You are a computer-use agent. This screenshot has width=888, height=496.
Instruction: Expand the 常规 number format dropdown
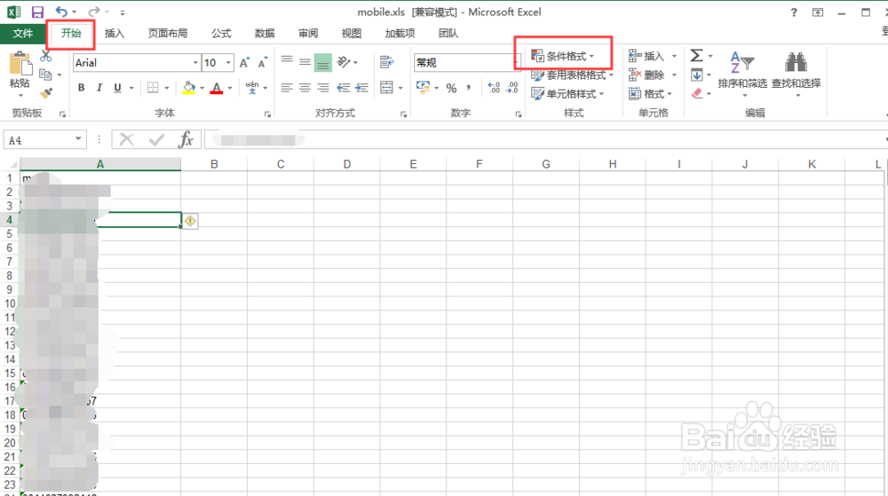(517, 63)
